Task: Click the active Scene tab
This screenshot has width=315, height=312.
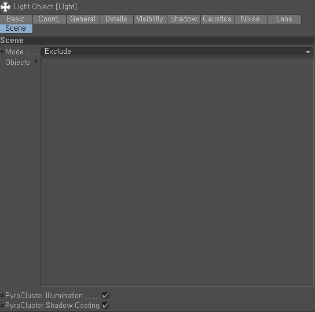Action: coord(16,28)
